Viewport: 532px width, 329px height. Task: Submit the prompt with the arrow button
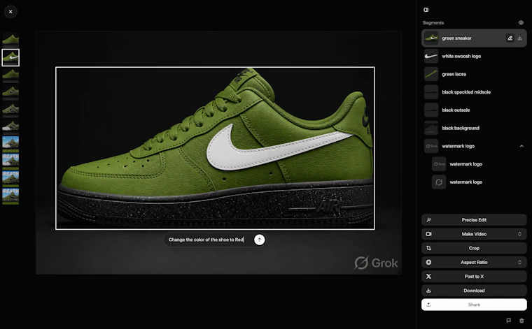[x=260, y=240]
